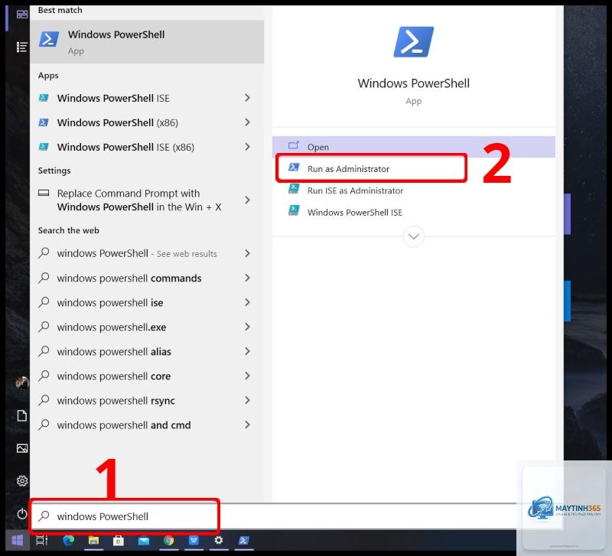This screenshot has width=612, height=556.
Task: Expand arrow for 'windows powershell rsync' suggestion
Action: click(247, 400)
